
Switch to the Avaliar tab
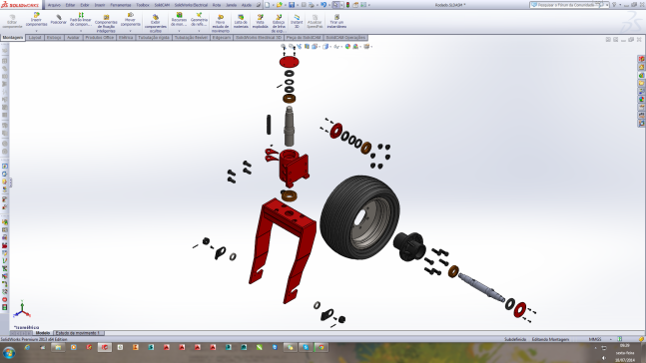73,38
